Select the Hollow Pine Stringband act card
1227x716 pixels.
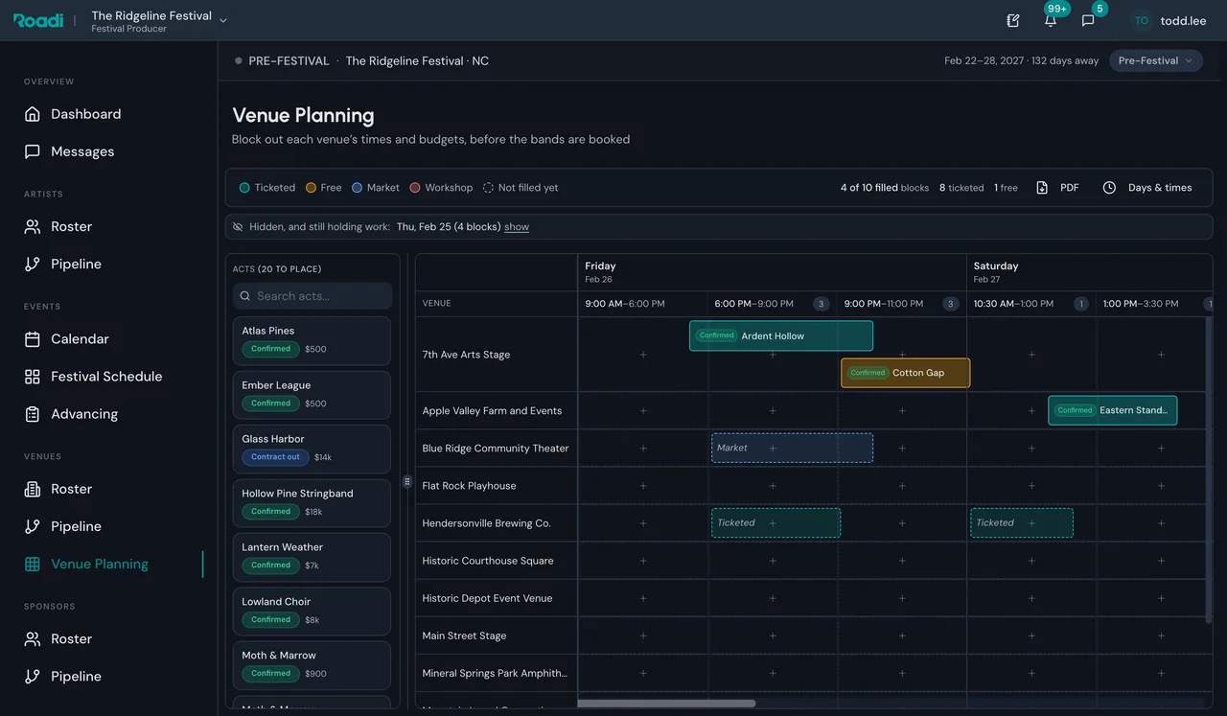point(312,503)
